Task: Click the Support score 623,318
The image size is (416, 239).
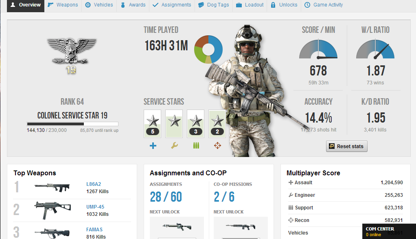Action: [x=394, y=207]
